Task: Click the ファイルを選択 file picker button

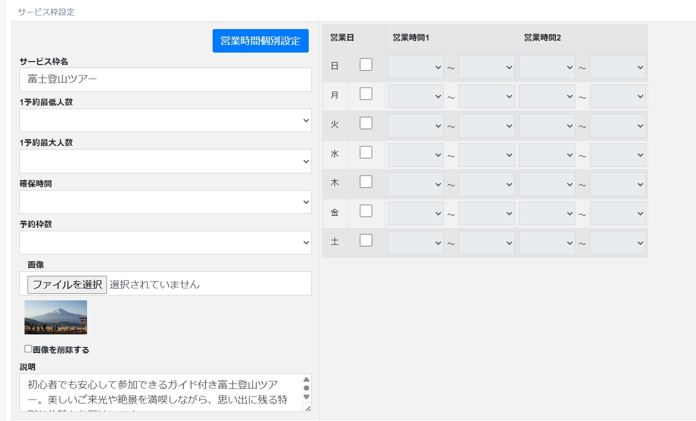Action: tap(67, 283)
